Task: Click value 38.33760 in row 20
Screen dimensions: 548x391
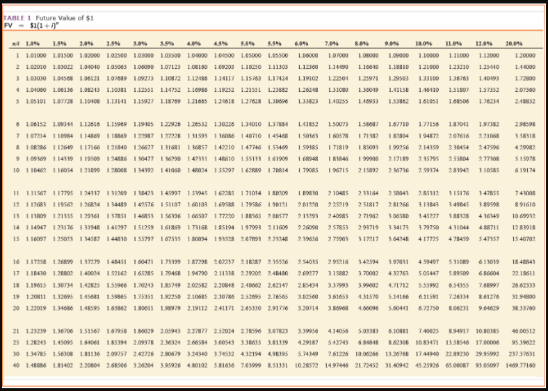Action: (x=524, y=308)
